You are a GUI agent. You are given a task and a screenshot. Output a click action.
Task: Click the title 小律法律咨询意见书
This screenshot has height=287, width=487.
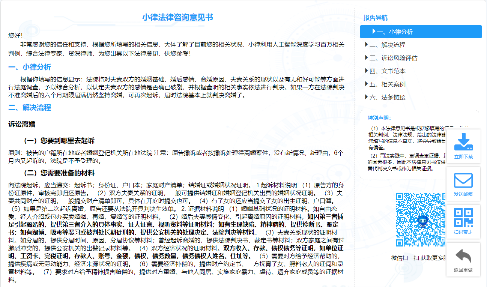pyautogui.click(x=177, y=17)
